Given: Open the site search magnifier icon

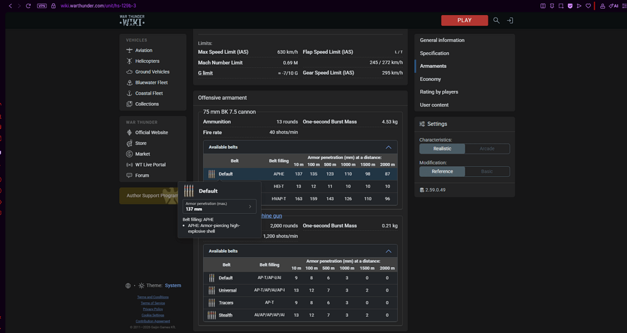Looking at the screenshot, I should pyautogui.click(x=496, y=21).
